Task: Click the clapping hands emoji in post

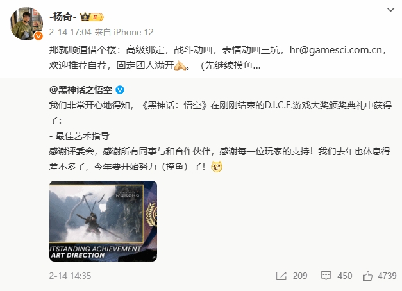Action: tap(180, 65)
